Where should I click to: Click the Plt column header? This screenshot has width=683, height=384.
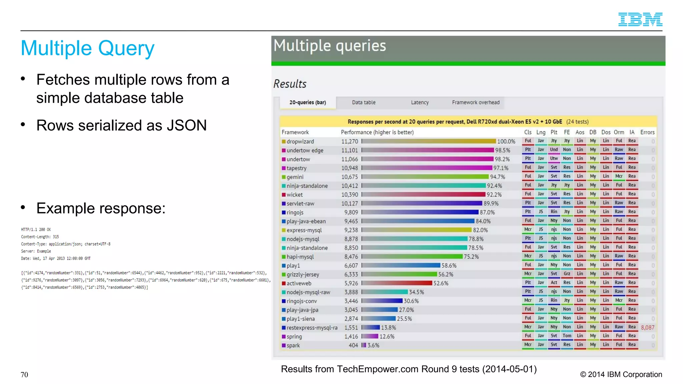click(554, 132)
